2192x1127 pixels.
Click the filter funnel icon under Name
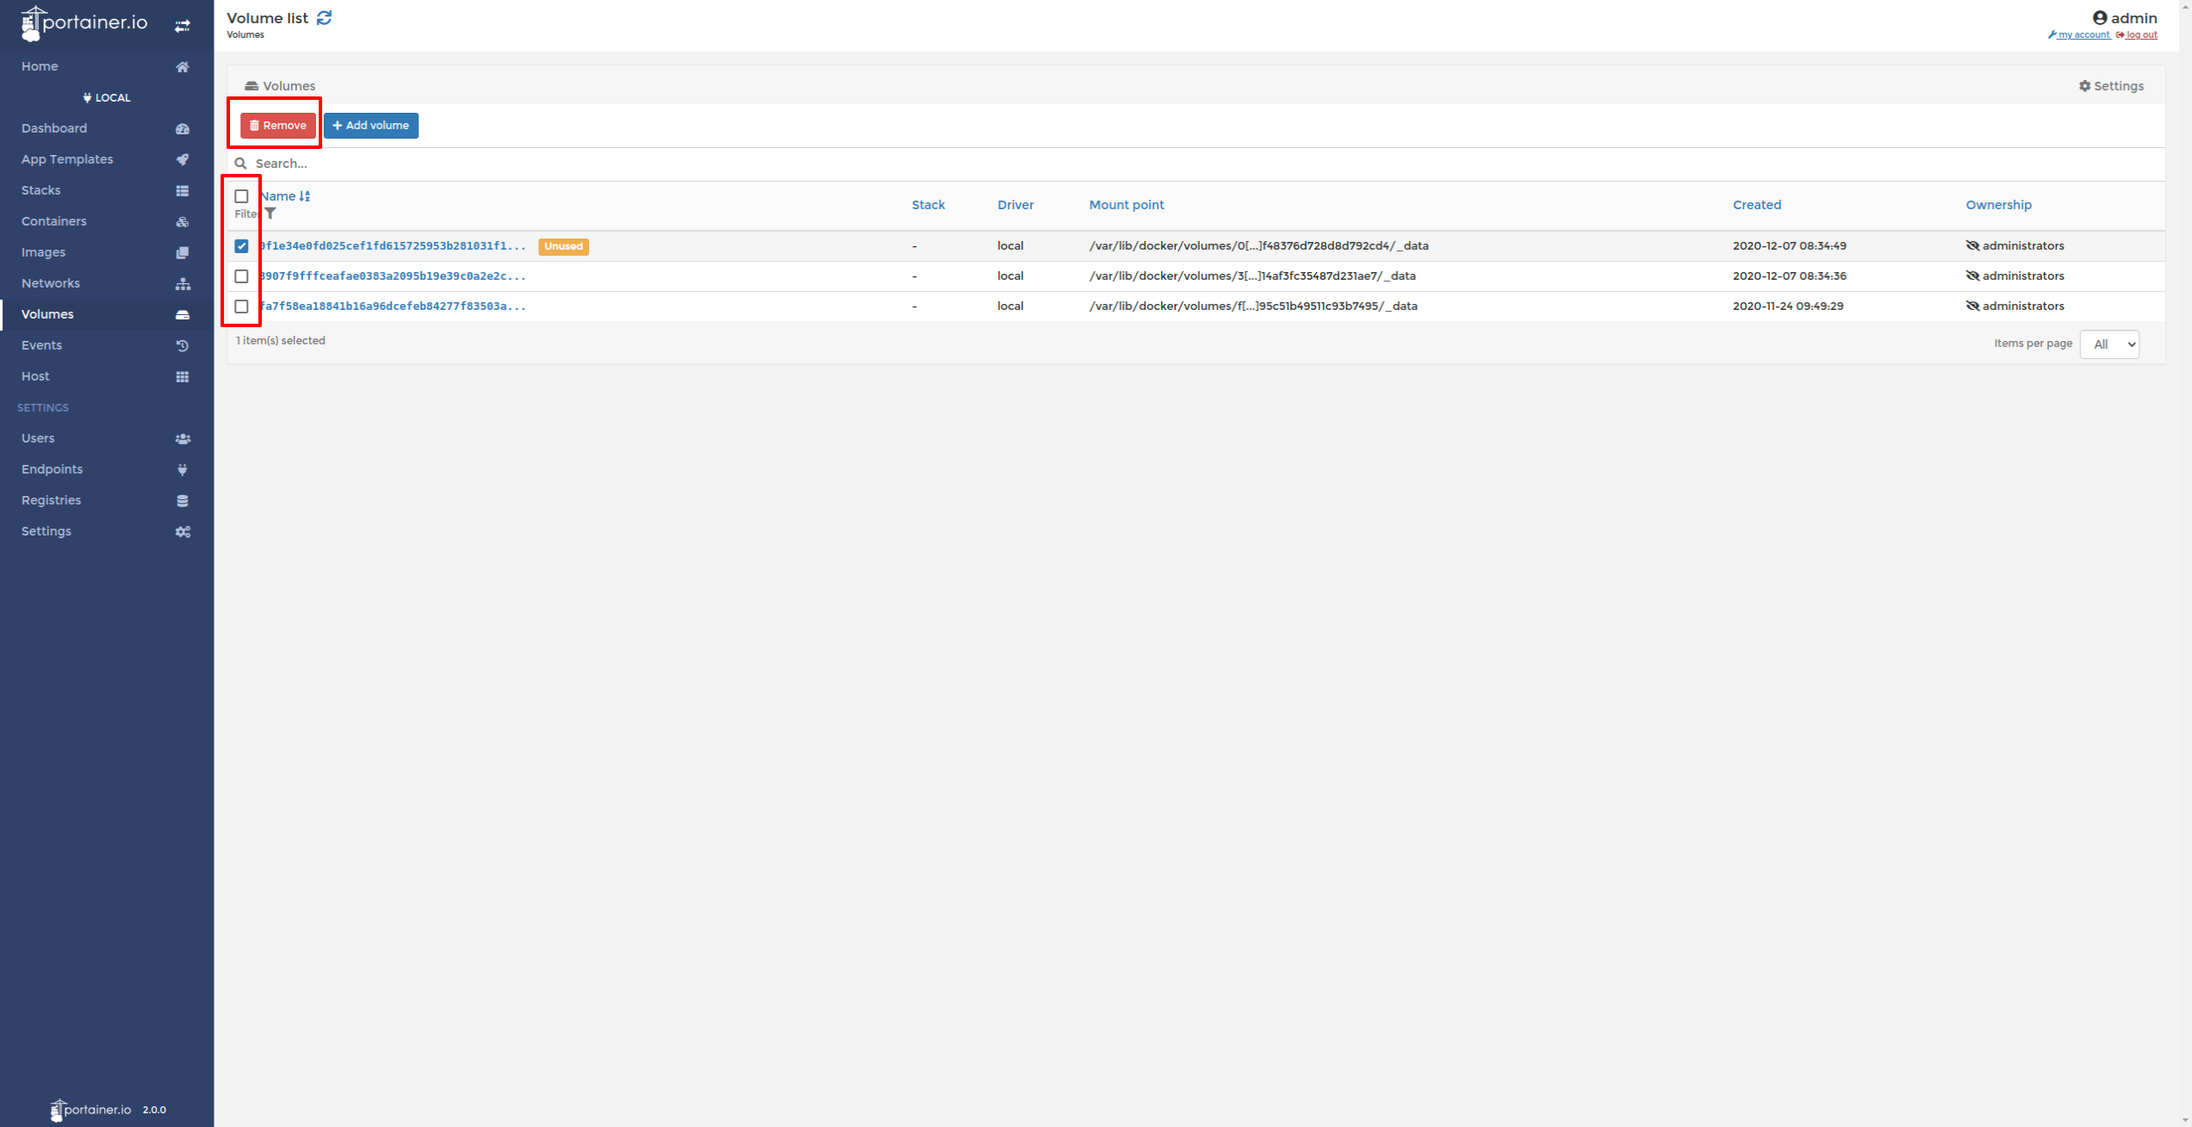coord(270,214)
